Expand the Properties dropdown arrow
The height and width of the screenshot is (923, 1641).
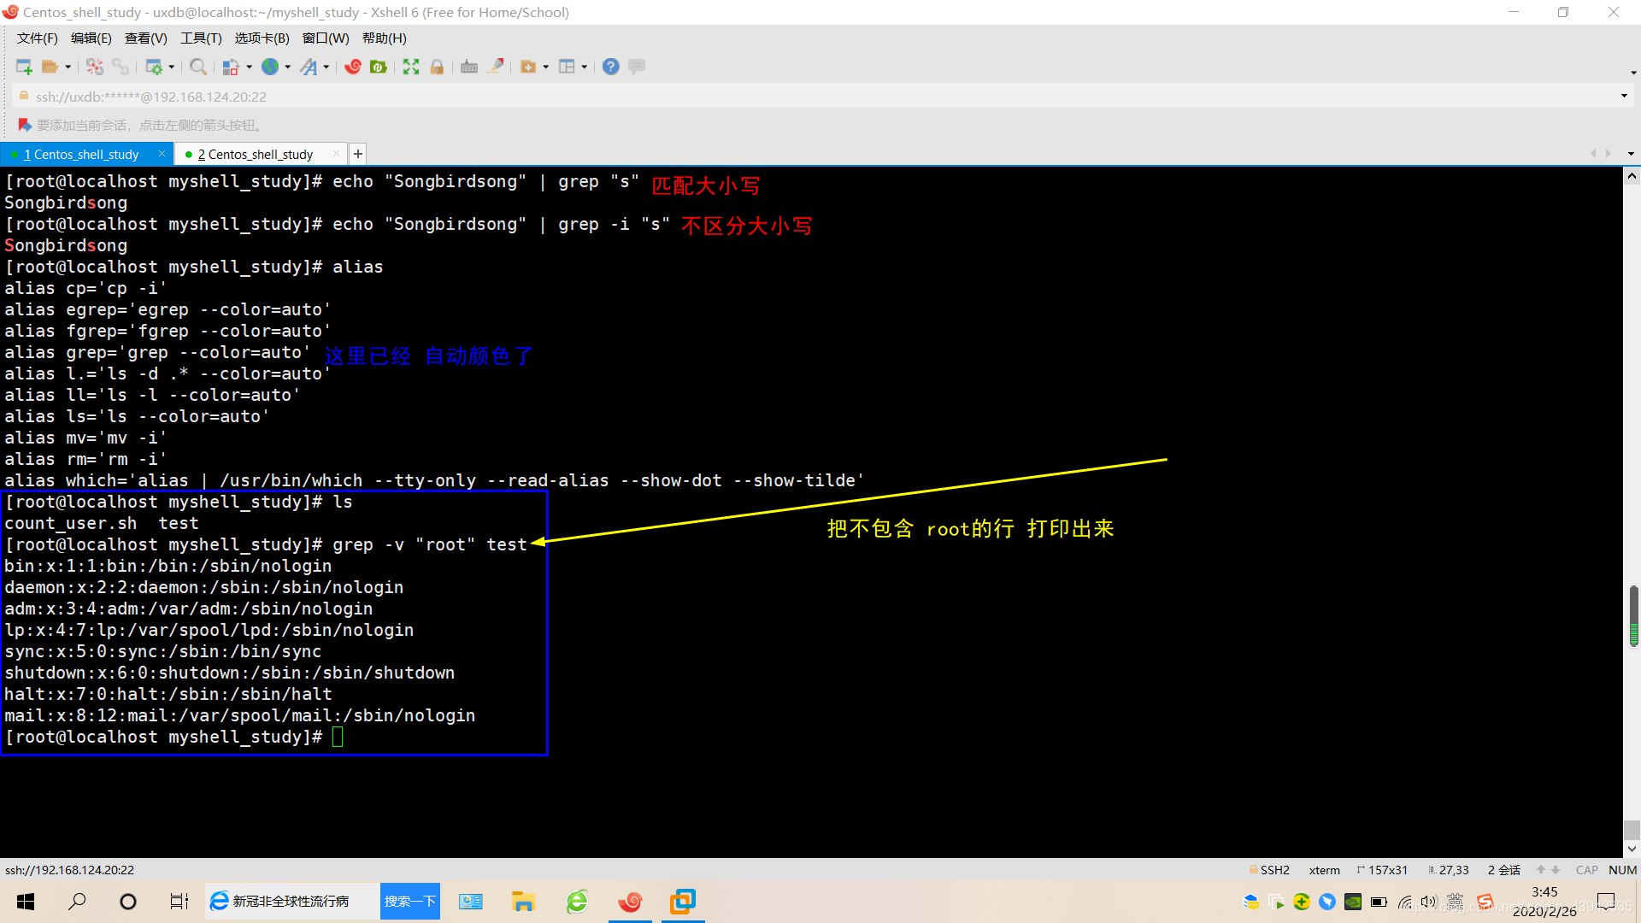[172, 67]
